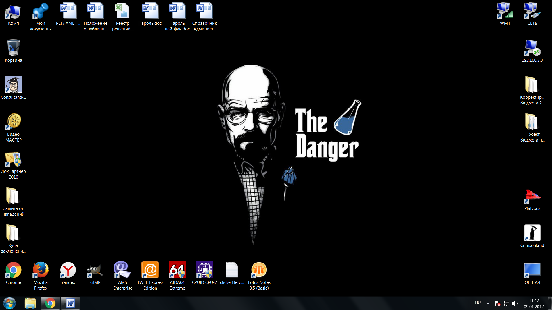The width and height of the screenshot is (552, 310).
Task: Open the Action Center flag icon
Action: point(498,303)
